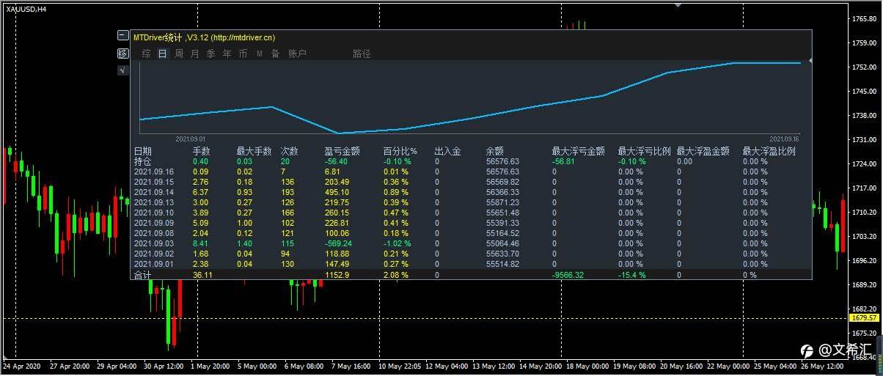Select the 日 daily statistics tab
Viewport: 883px width, 376px height.
[x=163, y=54]
